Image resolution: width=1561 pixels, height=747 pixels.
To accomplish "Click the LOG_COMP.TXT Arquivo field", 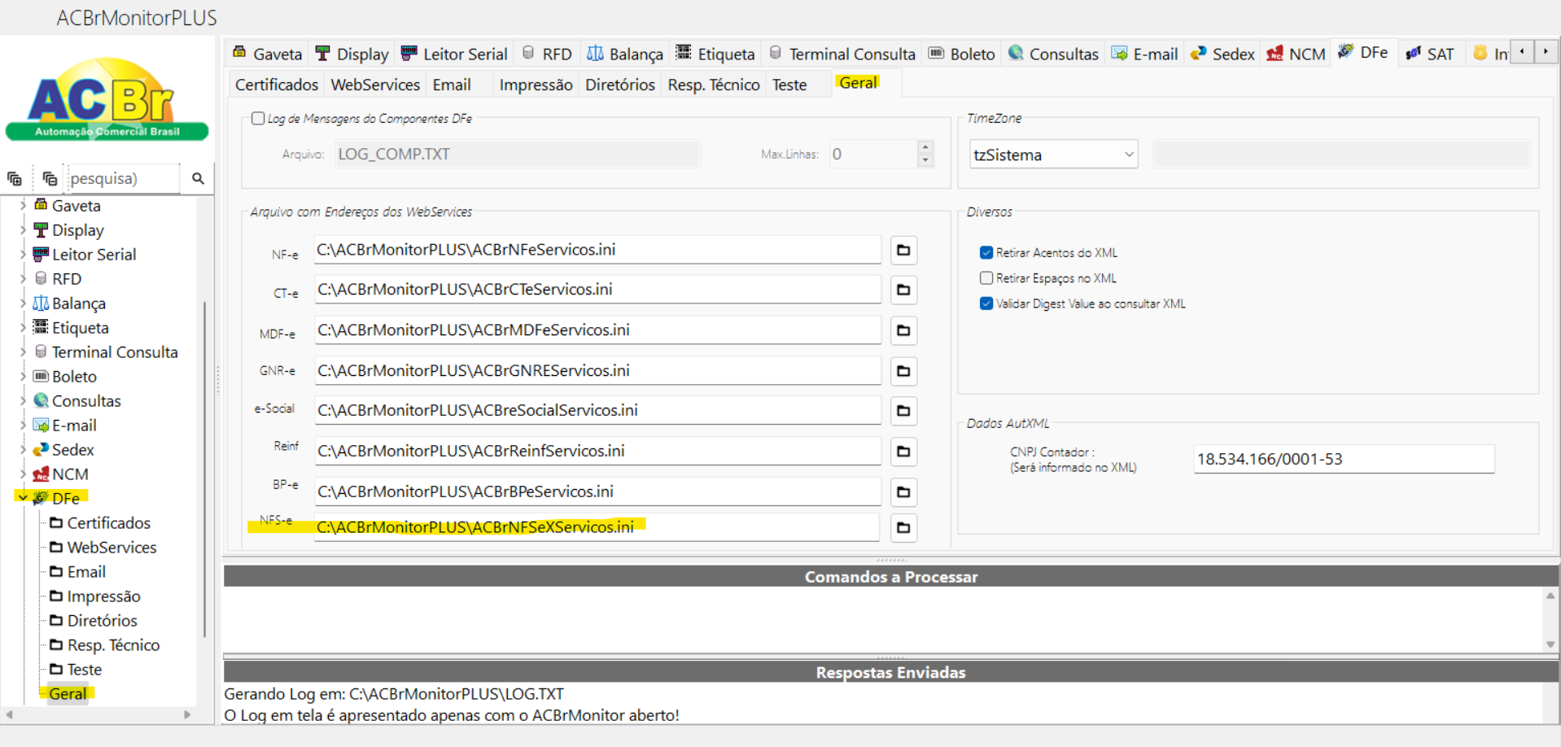I will (x=517, y=154).
